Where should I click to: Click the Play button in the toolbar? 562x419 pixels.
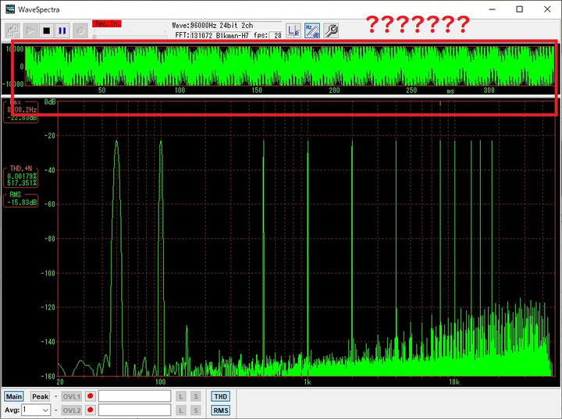click(x=30, y=30)
